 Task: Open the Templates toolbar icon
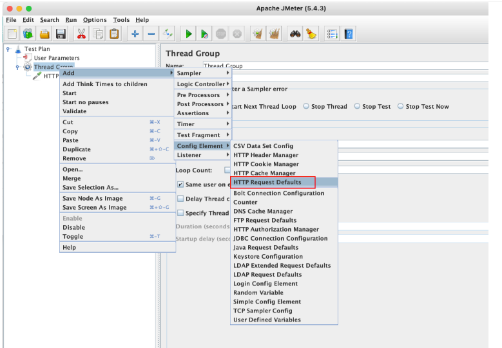(x=28, y=33)
